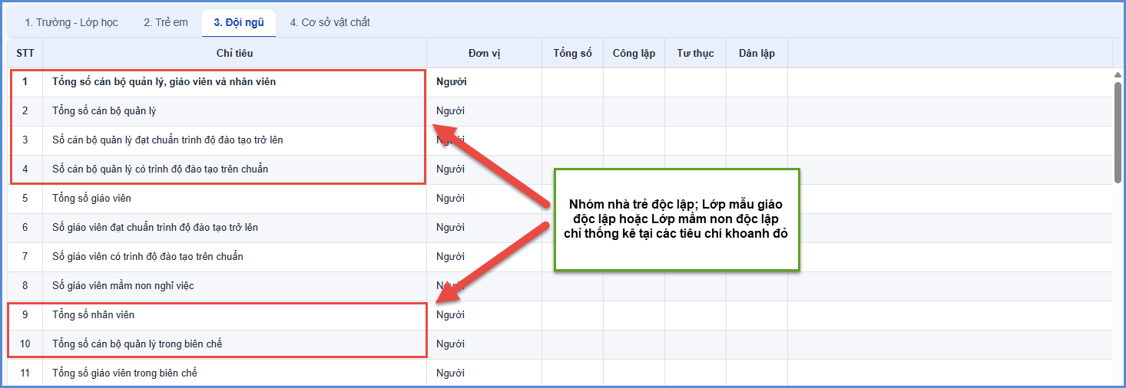Click Tư thục cell for cán bộ quản lý trong biên chế

pos(696,344)
